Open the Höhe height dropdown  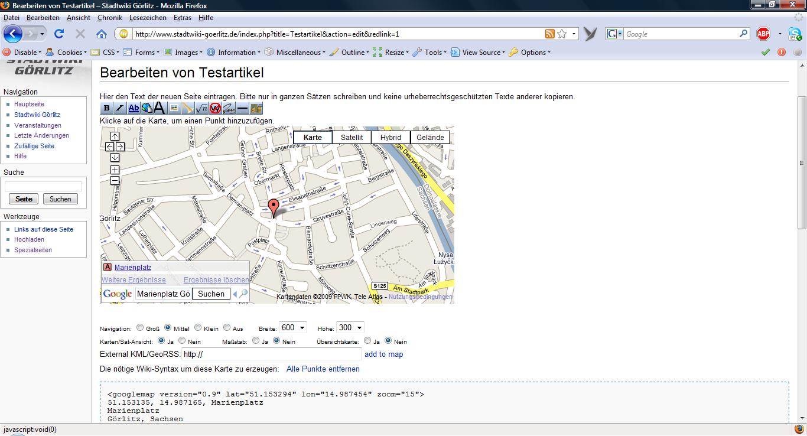[x=350, y=327]
